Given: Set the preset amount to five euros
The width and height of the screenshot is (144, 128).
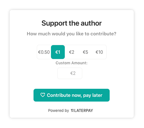Looking at the screenshot, I should (x=85, y=52).
